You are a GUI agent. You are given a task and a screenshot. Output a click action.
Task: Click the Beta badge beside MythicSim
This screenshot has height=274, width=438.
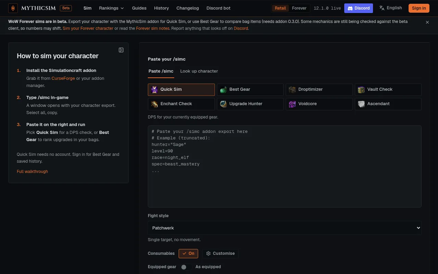pos(66,8)
